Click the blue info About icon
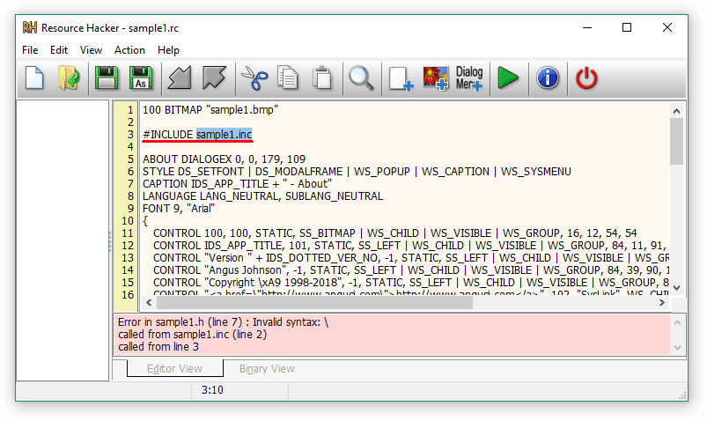Viewport: 707px width, 421px height. click(x=548, y=78)
